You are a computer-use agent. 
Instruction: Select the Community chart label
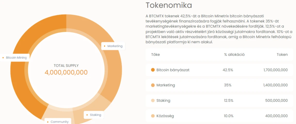tap(58, 122)
